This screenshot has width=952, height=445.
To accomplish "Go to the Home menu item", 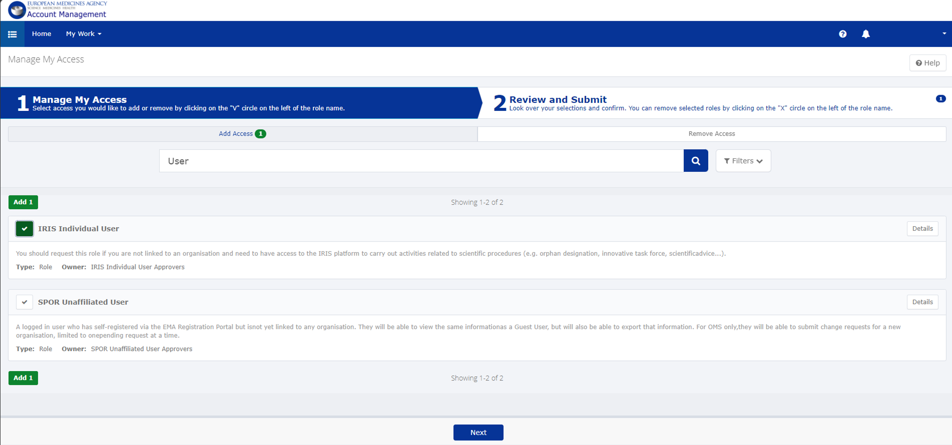I will click(42, 34).
